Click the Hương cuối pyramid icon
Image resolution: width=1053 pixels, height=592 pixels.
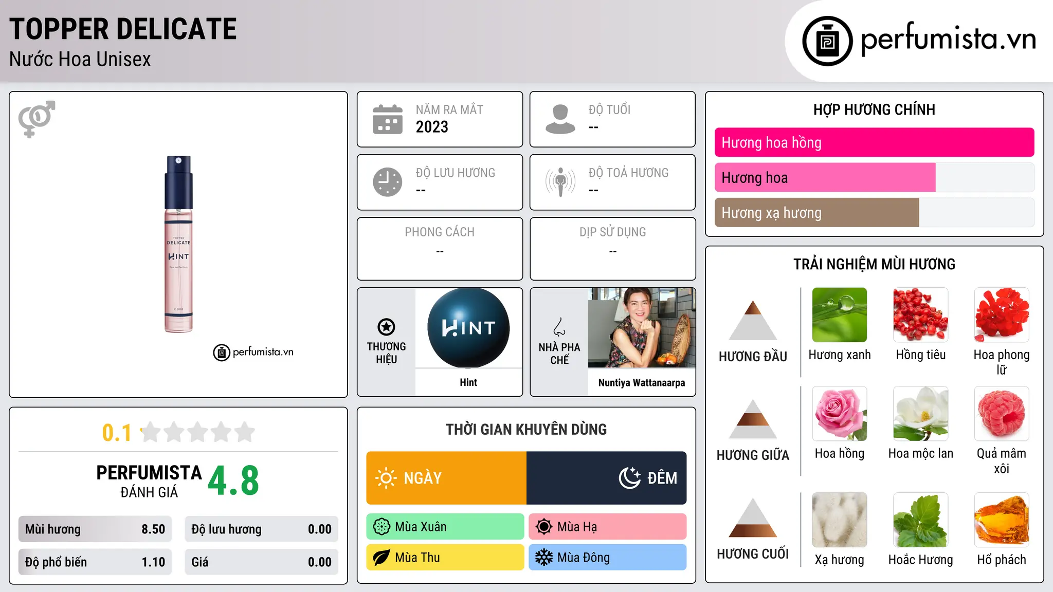coord(753,517)
